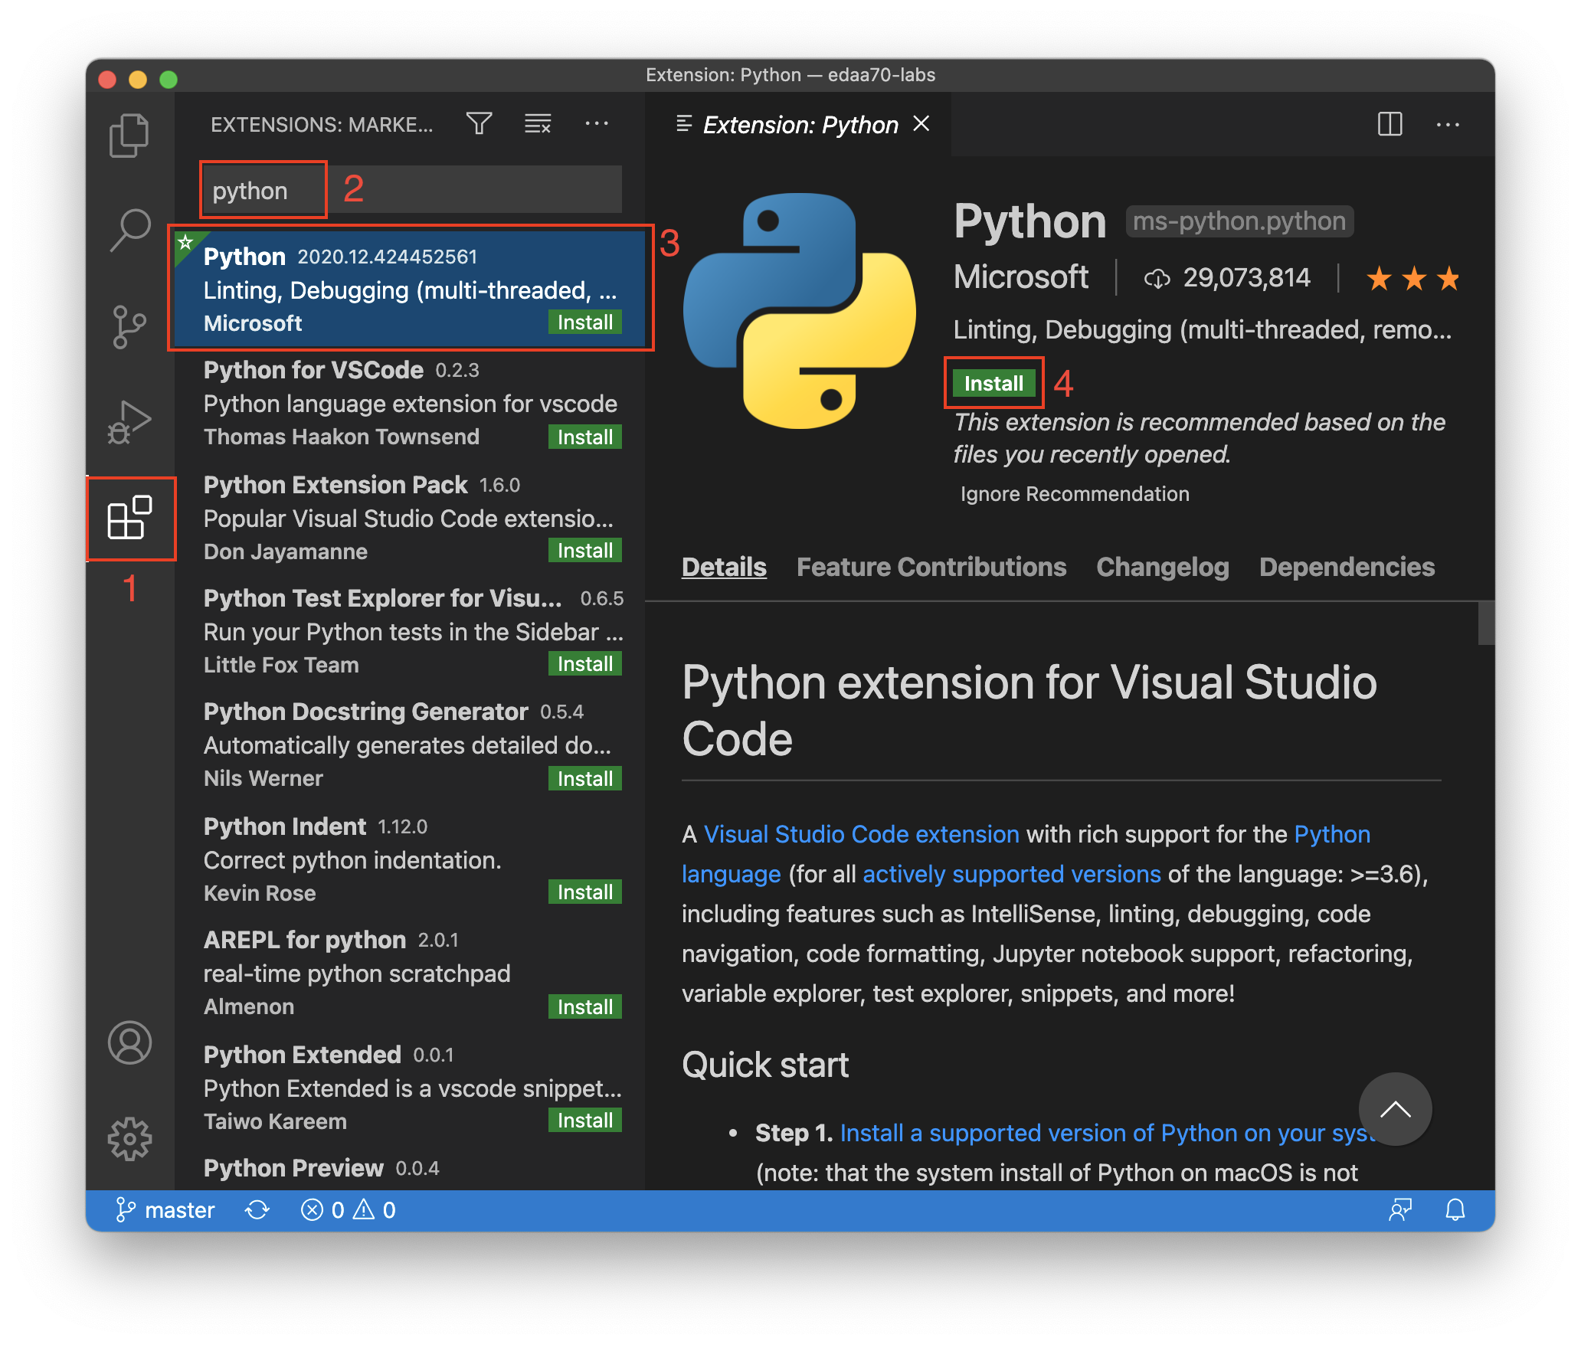Split the editor to the right
1581x1345 pixels.
(x=1390, y=124)
